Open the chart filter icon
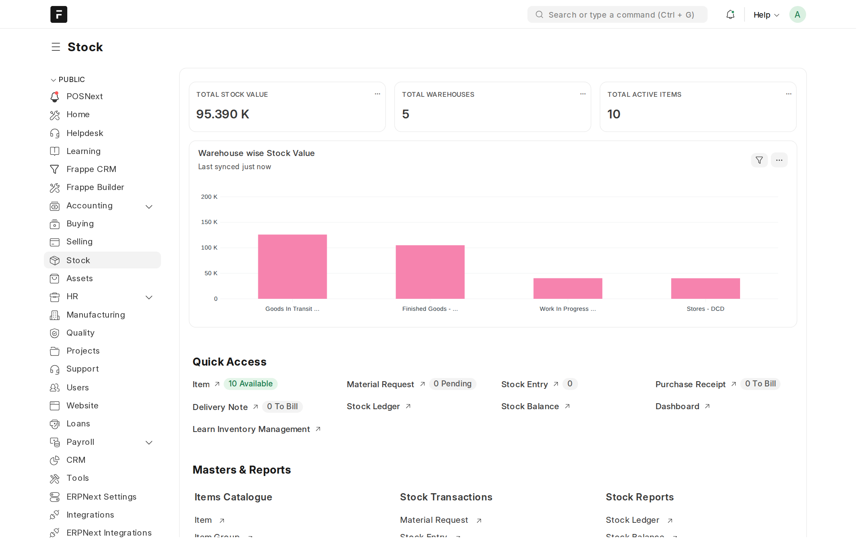The width and height of the screenshot is (865, 540). (759, 160)
